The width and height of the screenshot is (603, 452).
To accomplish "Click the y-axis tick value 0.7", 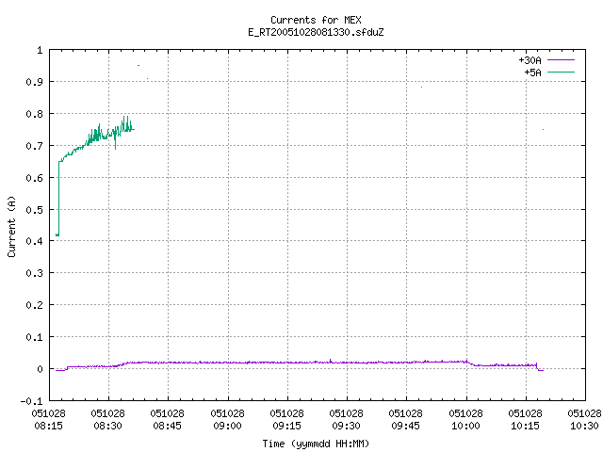I will tap(34, 146).
